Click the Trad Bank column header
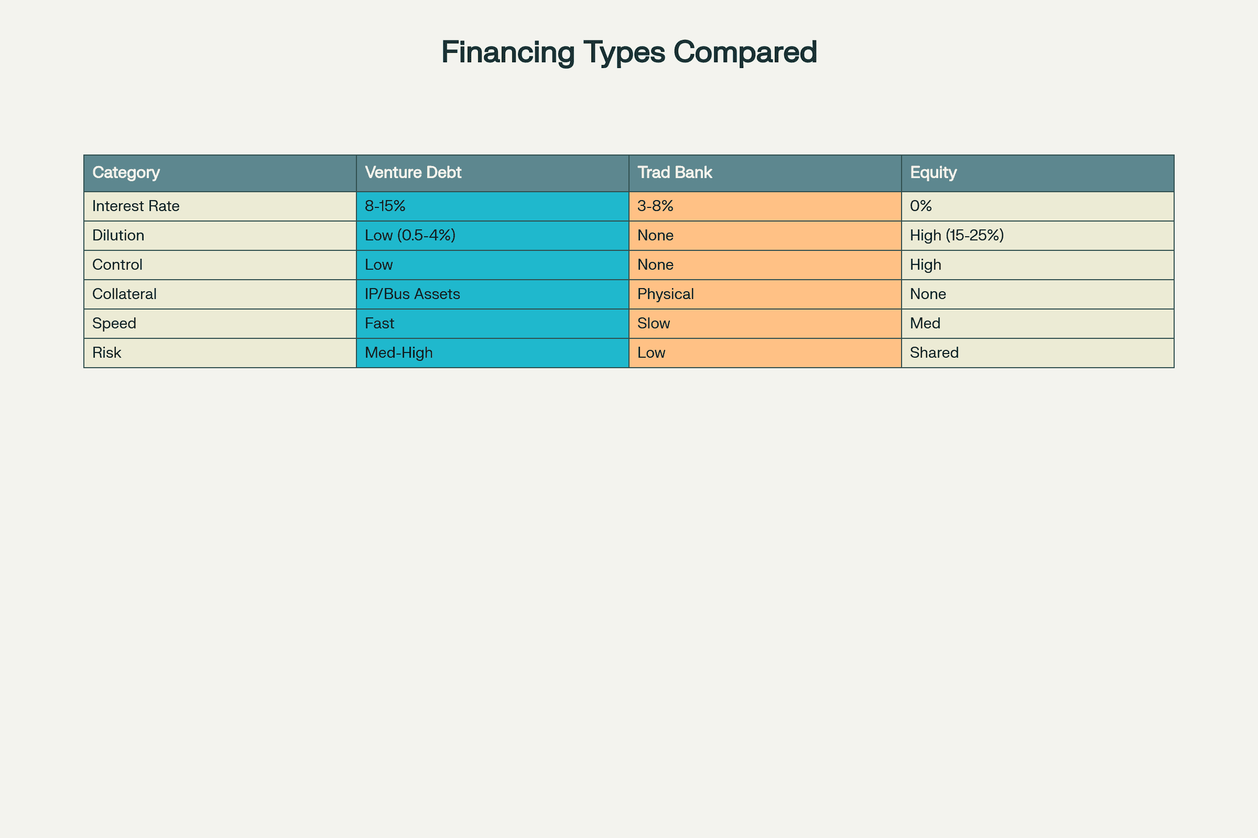Viewport: 1258px width, 838px height. point(675,173)
